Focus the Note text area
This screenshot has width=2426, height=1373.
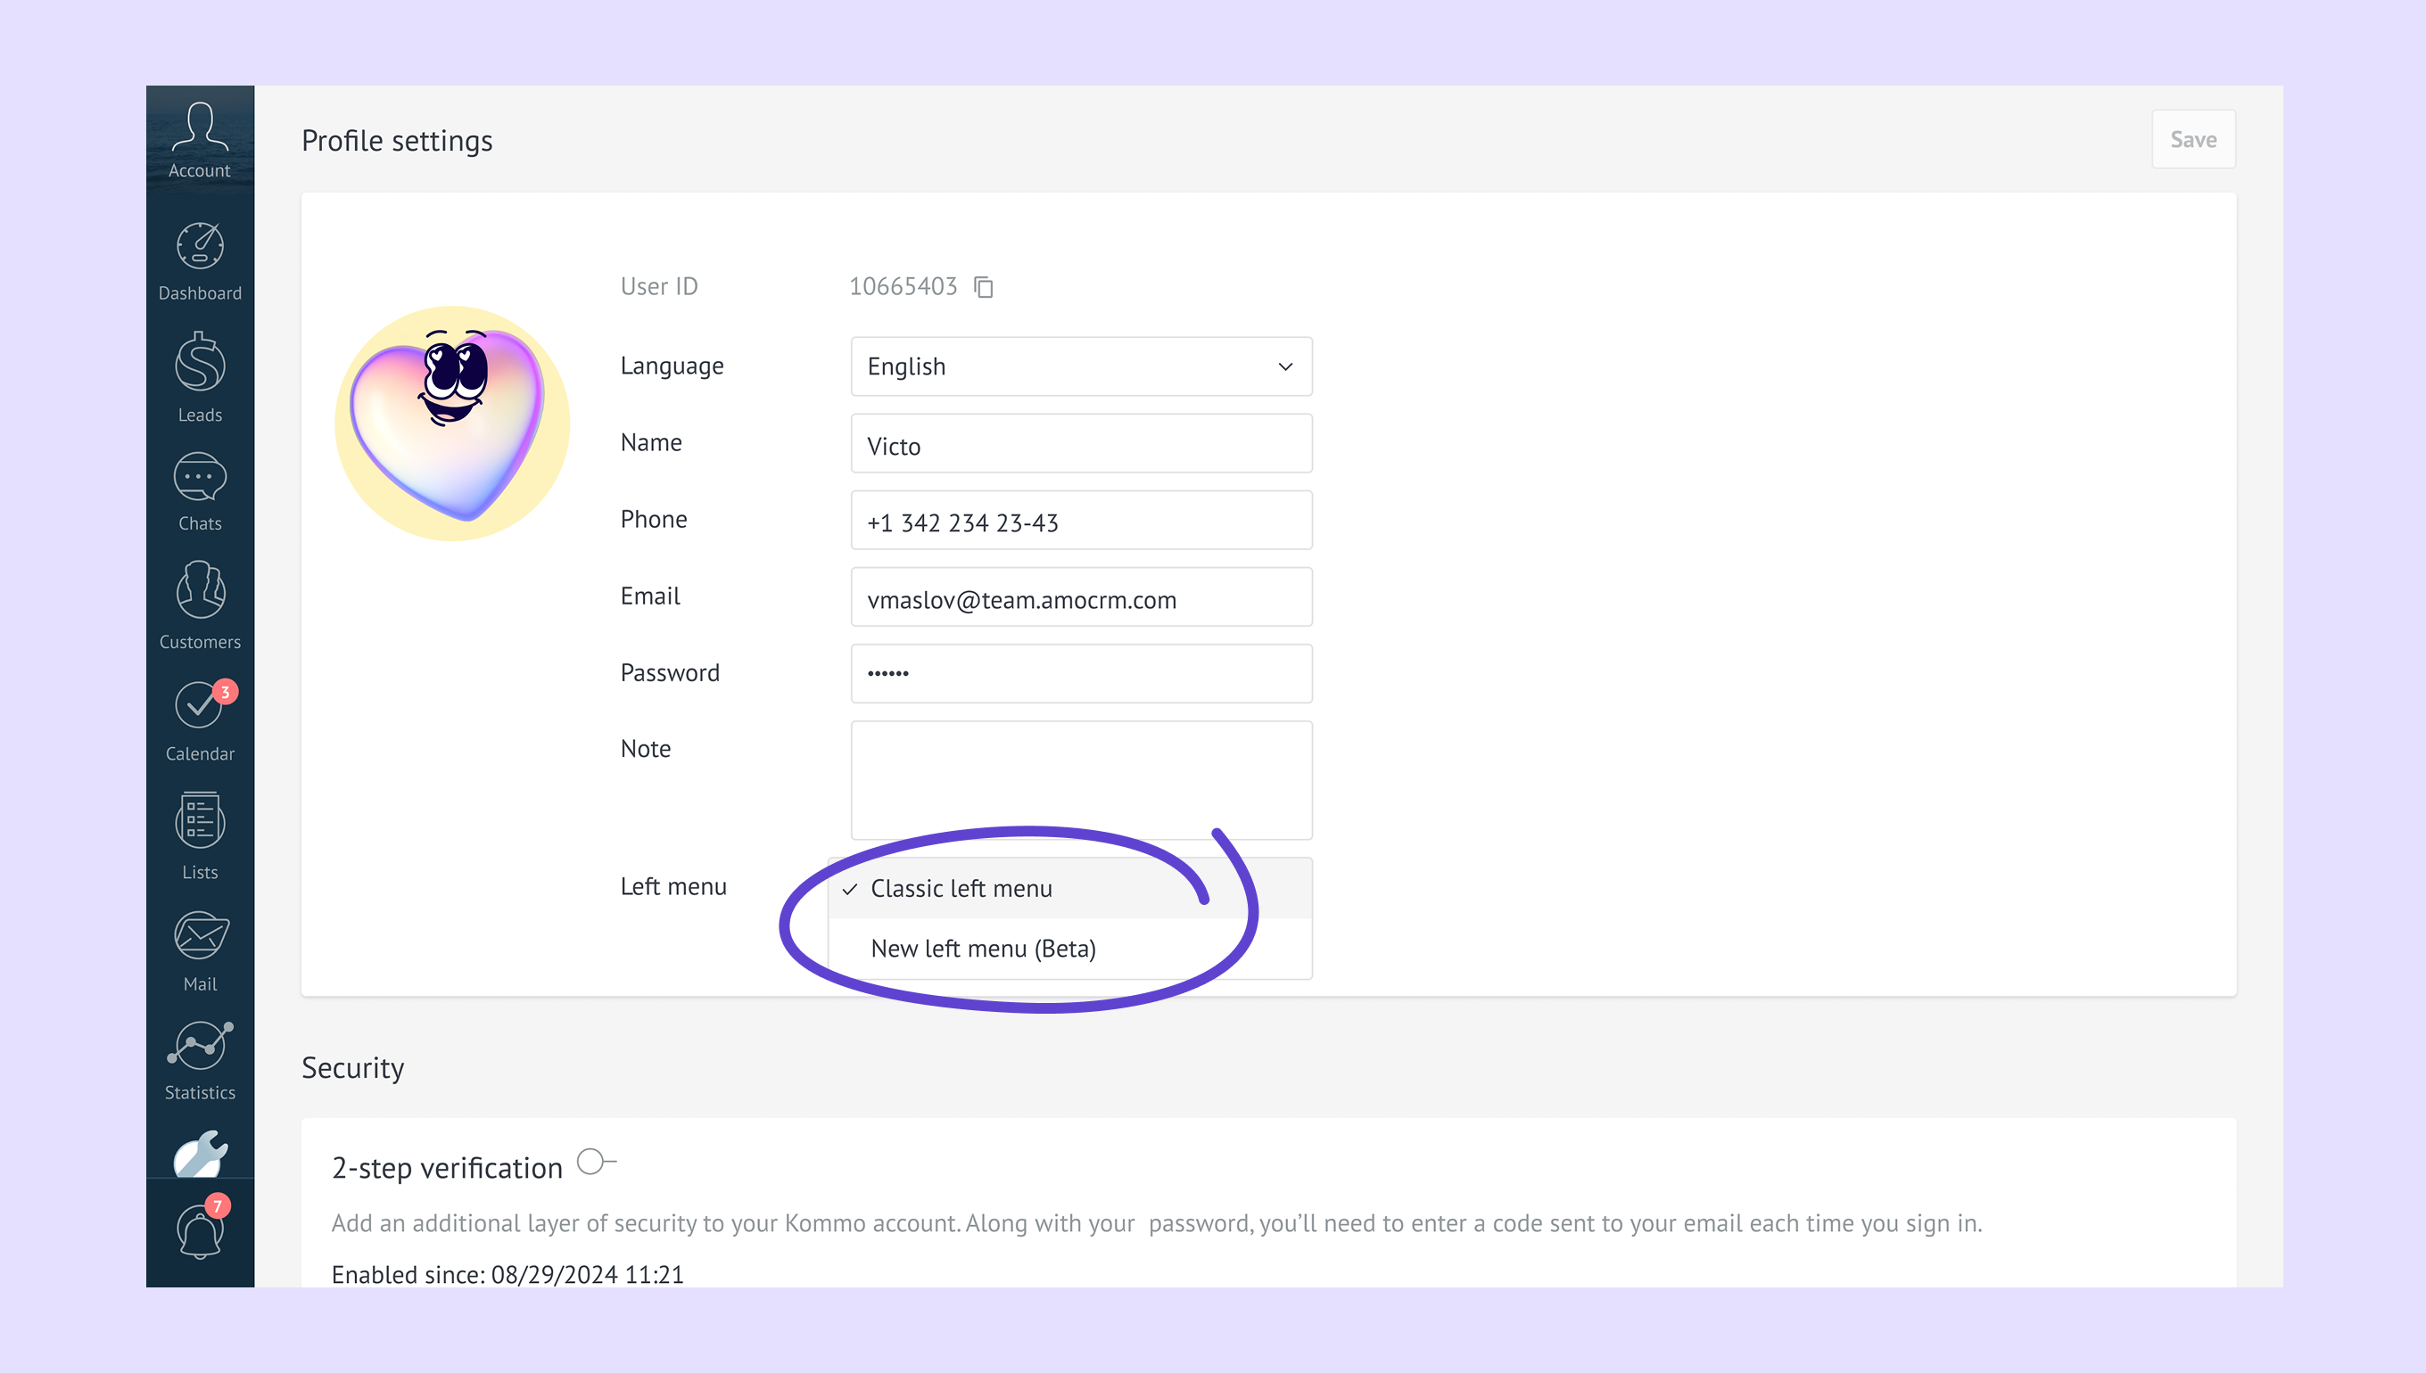click(x=1081, y=780)
